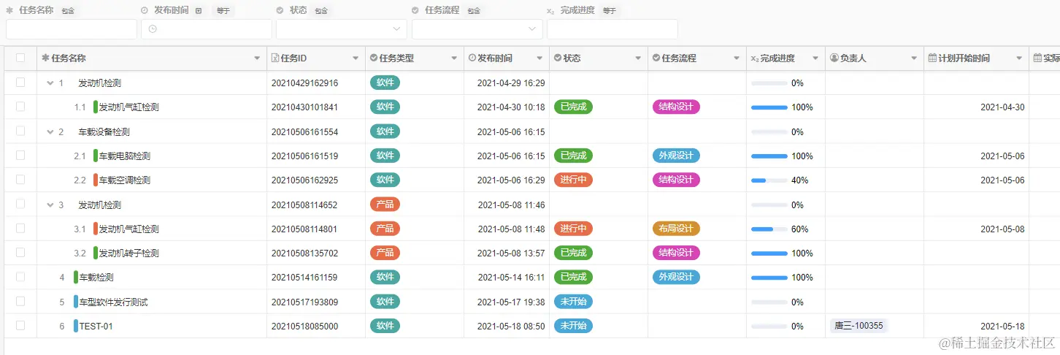Click 包含 operator next to 状态 filter
Screen dimensions: 1060x355
(320, 11)
